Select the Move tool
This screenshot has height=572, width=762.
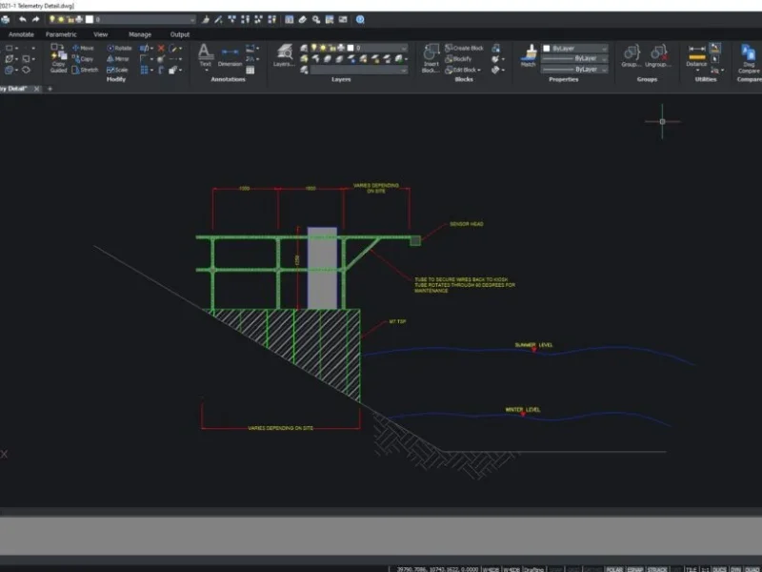coord(83,48)
